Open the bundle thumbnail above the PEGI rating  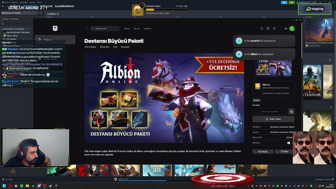274,68
